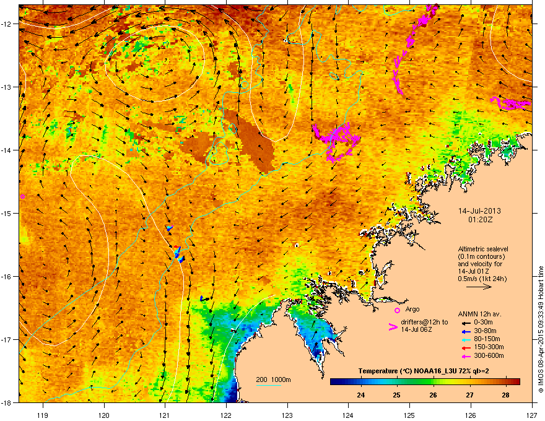Viewport: 545px width, 421px height.
Task: Click the 'Argo' legend label
Action: click(x=412, y=309)
